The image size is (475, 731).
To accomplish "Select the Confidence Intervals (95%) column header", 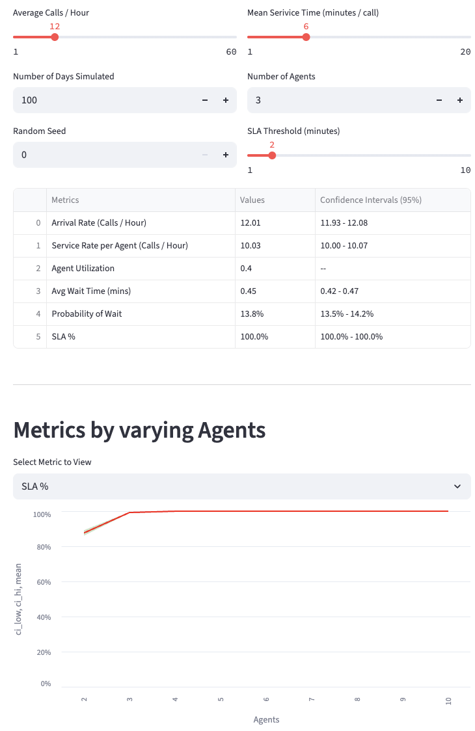I will [x=392, y=200].
